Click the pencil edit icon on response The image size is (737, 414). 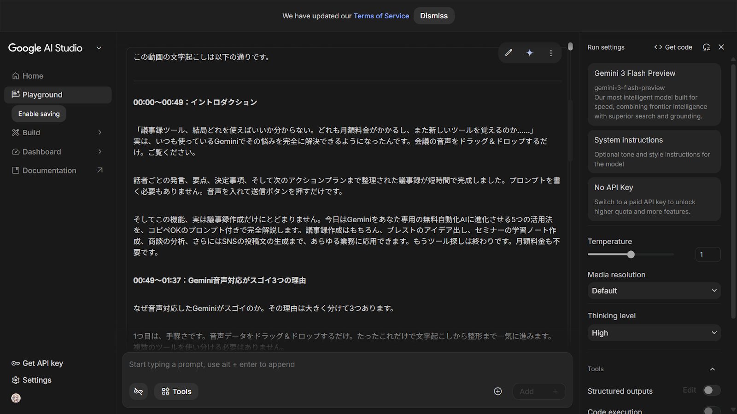pos(509,53)
